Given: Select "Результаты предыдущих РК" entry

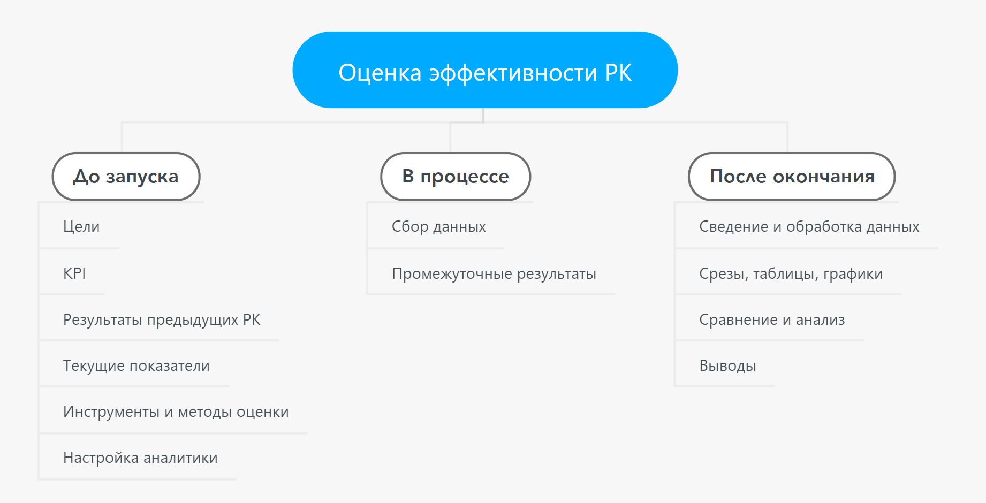Looking at the screenshot, I should coord(162,320).
